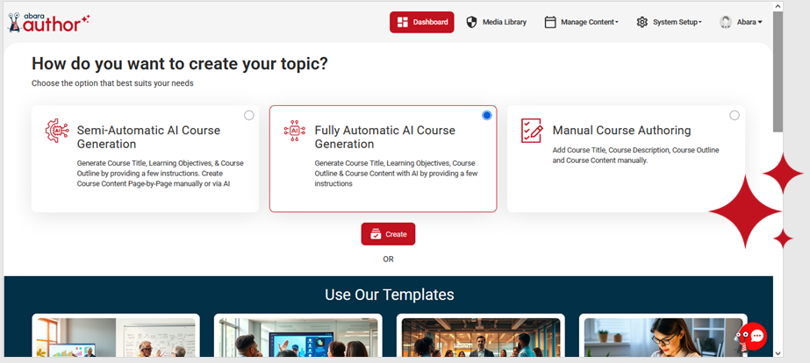The image size is (810, 363).
Task: Click the Fully Automatic AI circuit icon
Action: [x=295, y=131]
